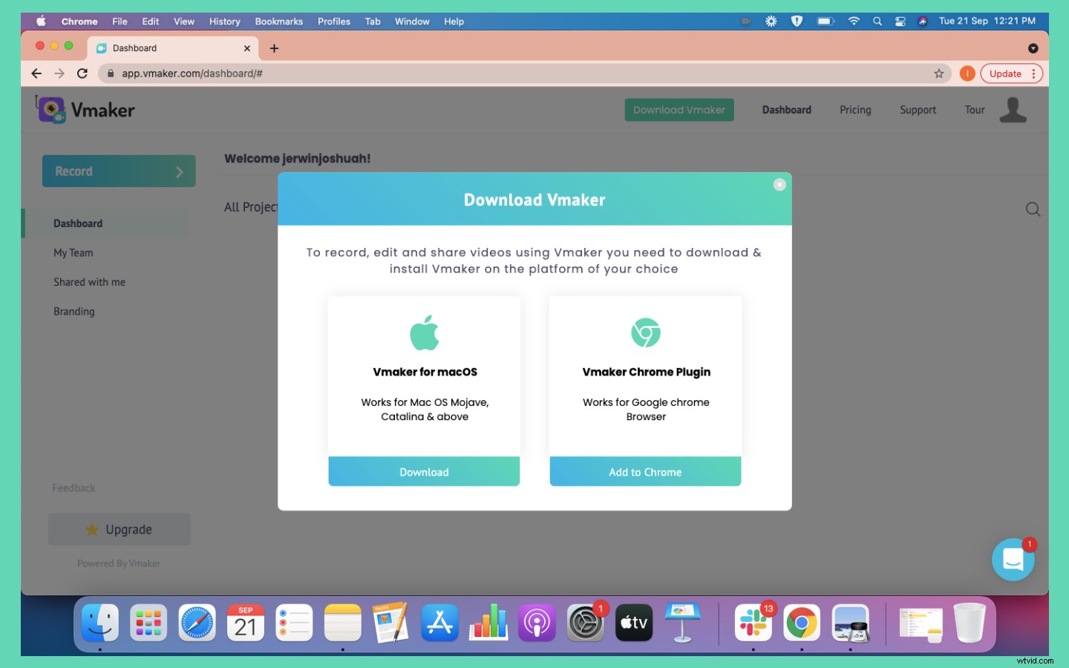Open the Bookmarks menu in menu bar
The image size is (1069, 668).
278,22
